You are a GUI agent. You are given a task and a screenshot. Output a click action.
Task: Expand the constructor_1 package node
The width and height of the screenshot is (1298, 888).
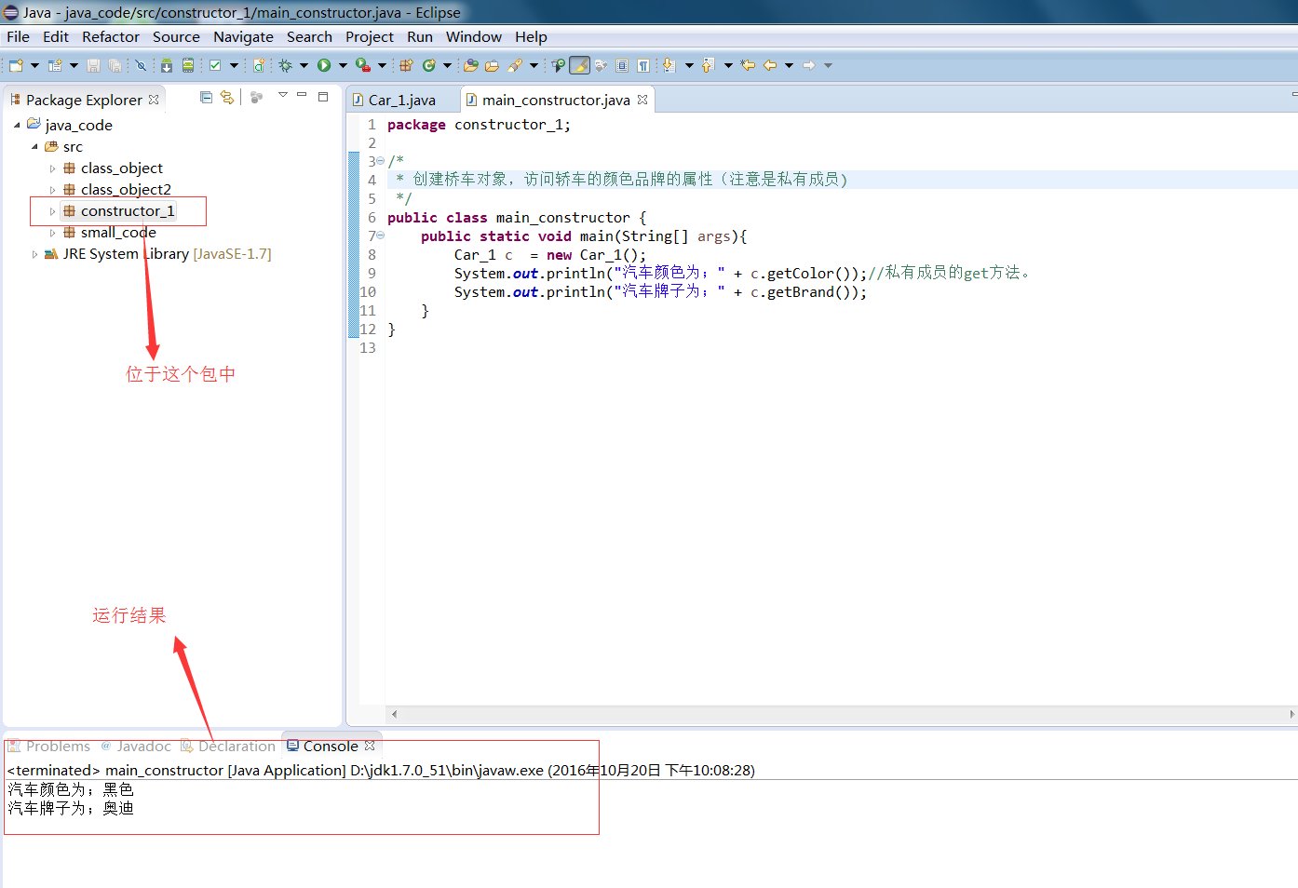pos(52,211)
